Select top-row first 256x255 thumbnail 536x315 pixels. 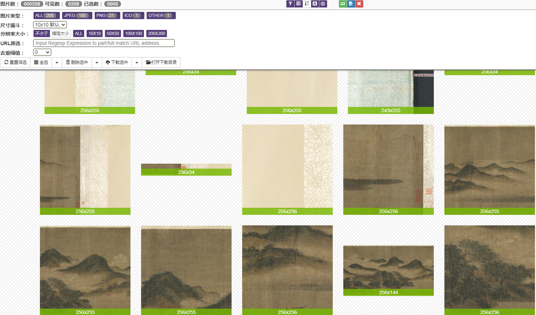coord(90,91)
